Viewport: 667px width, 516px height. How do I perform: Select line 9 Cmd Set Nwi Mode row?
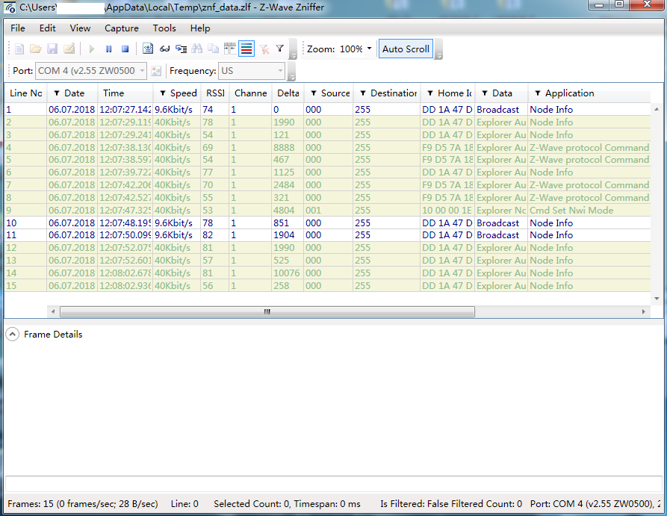point(328,210)
